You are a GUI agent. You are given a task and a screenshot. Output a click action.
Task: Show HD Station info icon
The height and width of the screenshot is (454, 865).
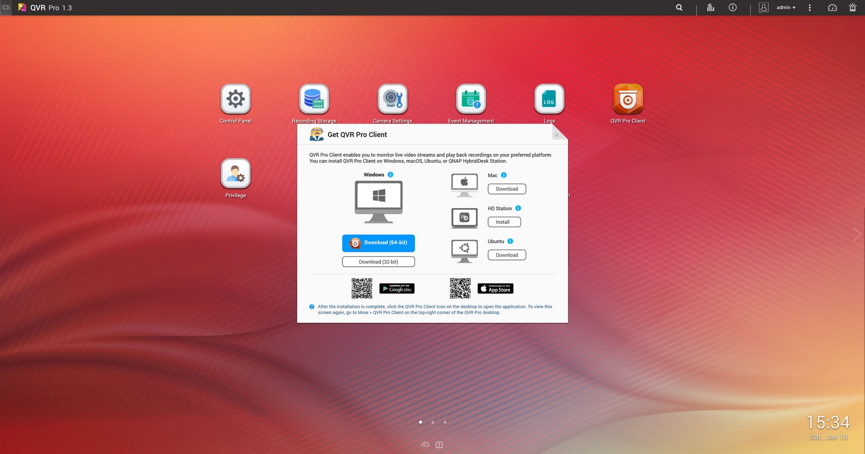coord(518,208)
